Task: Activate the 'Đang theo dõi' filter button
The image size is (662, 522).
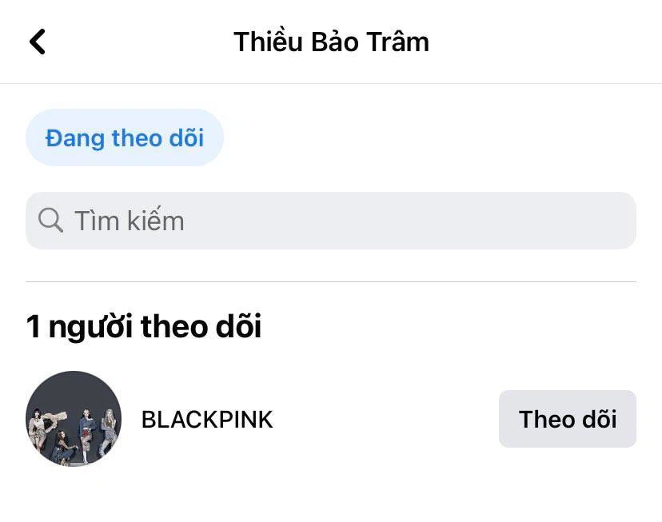Action: tap(125, 137)
